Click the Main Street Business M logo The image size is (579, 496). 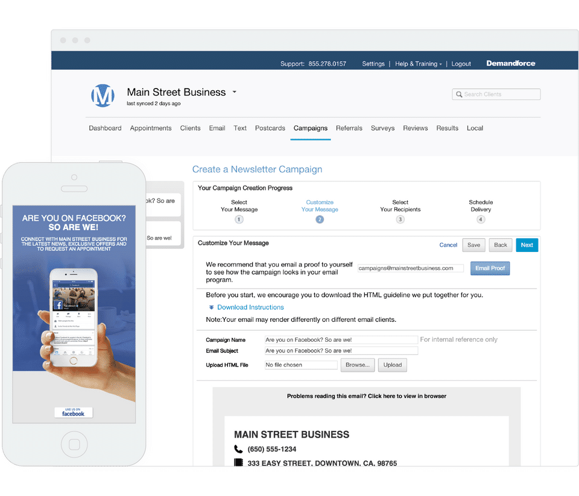[103, 96]
